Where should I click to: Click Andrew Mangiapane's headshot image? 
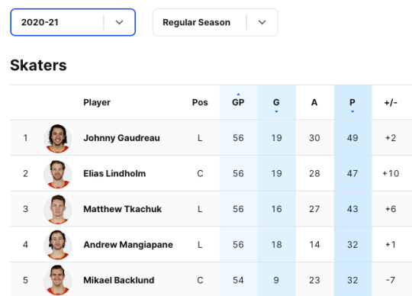pos(57,245)
